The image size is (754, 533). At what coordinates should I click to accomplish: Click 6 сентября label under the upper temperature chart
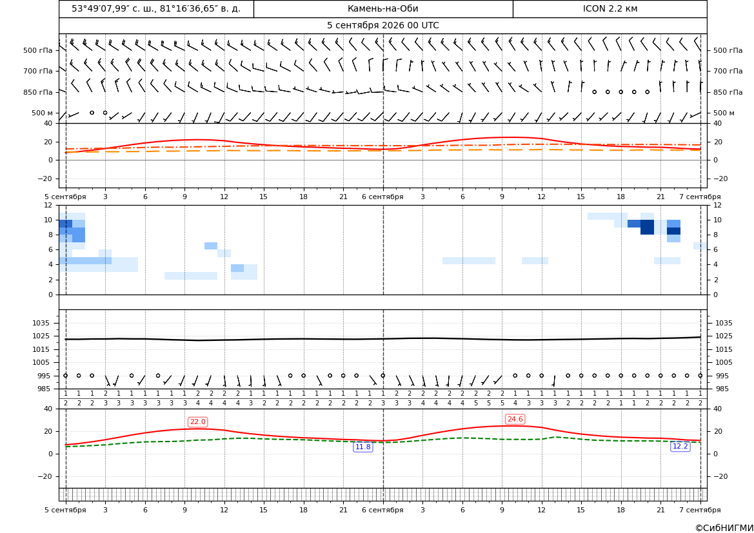point(382,197)
